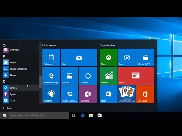Click the apps list scrollbar thumb

coord(41,82)
